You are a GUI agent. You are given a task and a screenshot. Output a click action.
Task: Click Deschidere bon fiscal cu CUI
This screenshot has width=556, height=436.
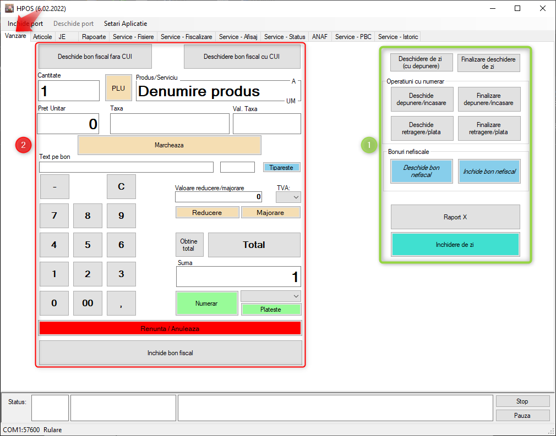click(x=242, y=57)
